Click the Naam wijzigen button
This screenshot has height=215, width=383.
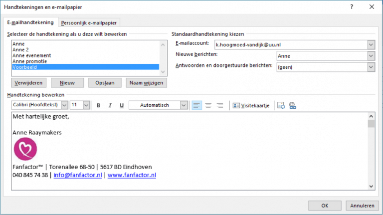(146, 83)
